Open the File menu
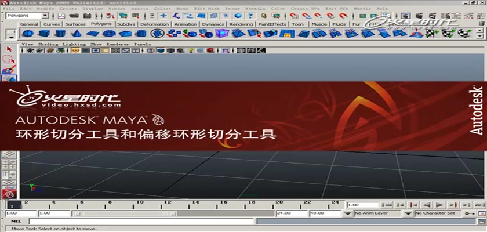The width and height of the screenshot is (487, 232). [8, 8]
